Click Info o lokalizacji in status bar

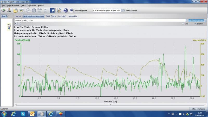click(x=198, y=109)
